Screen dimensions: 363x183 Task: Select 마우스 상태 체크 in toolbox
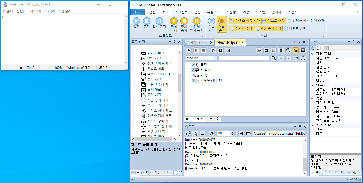point(157,110)
